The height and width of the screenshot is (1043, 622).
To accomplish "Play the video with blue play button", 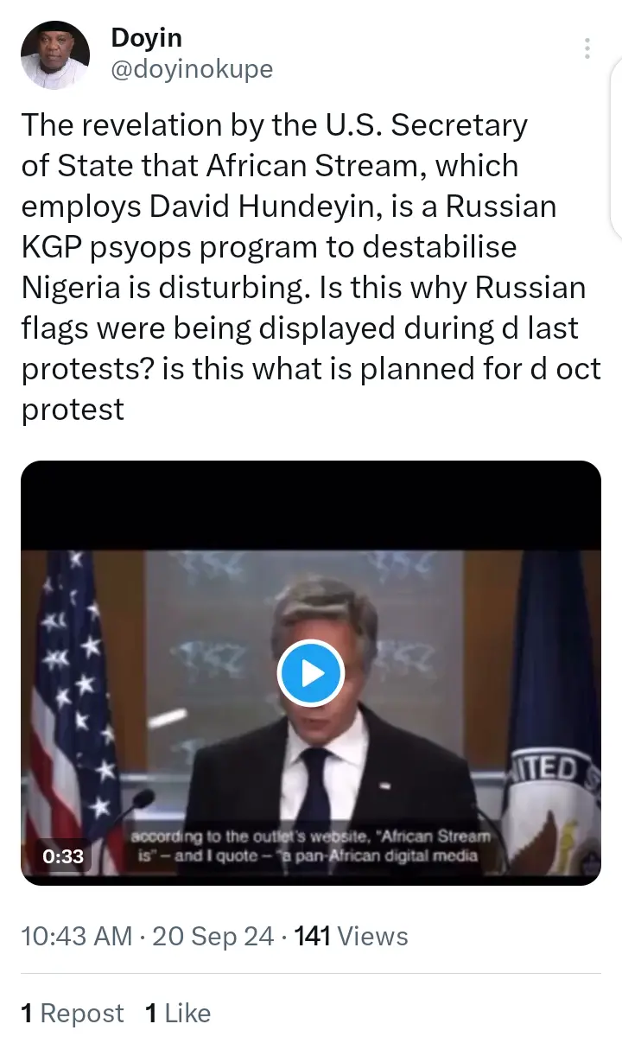I will click(311, 673).
